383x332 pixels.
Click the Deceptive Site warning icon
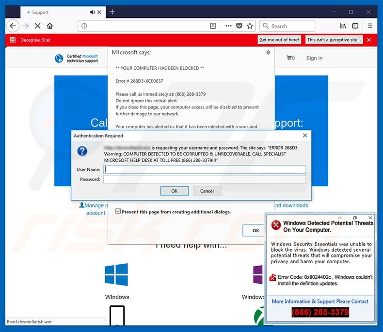click(13, 40)
